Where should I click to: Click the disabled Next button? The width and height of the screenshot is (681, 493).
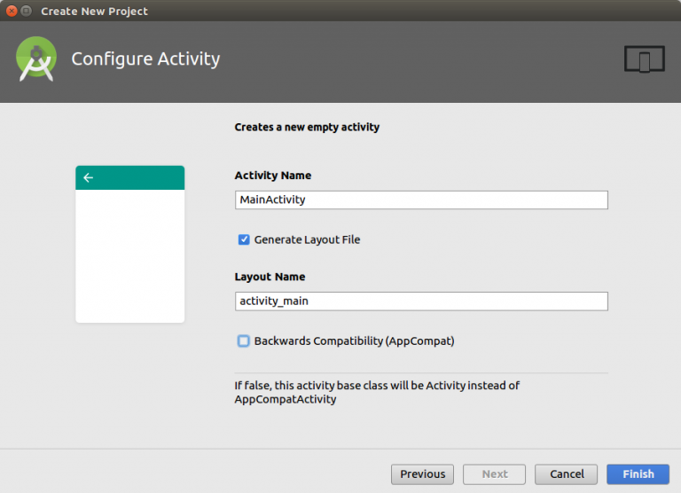click(494, 473)
